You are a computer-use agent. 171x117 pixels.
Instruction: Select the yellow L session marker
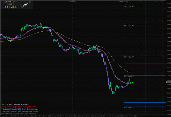click(x=146, y=2)
